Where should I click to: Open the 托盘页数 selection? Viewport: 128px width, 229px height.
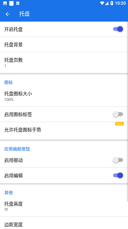coord(64,63)
